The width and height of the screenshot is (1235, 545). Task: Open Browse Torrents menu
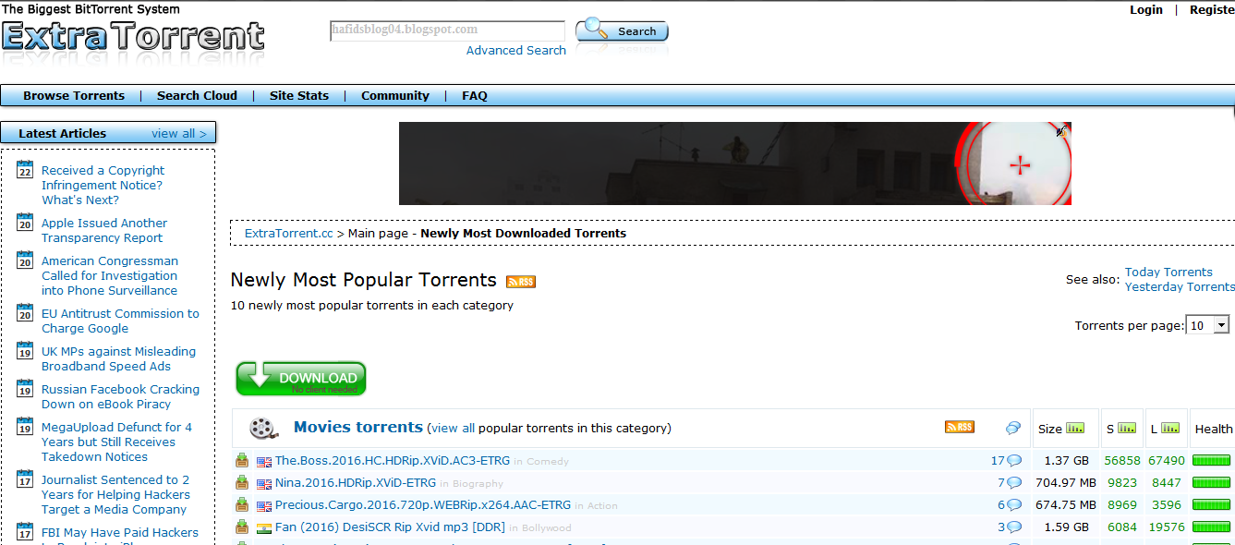[x=74, y=95]
